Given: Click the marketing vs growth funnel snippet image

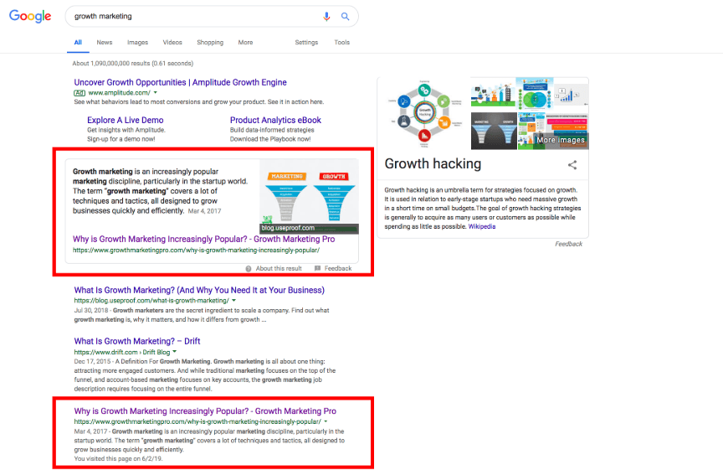Looking at the screenshot, I should click(309, 196).
